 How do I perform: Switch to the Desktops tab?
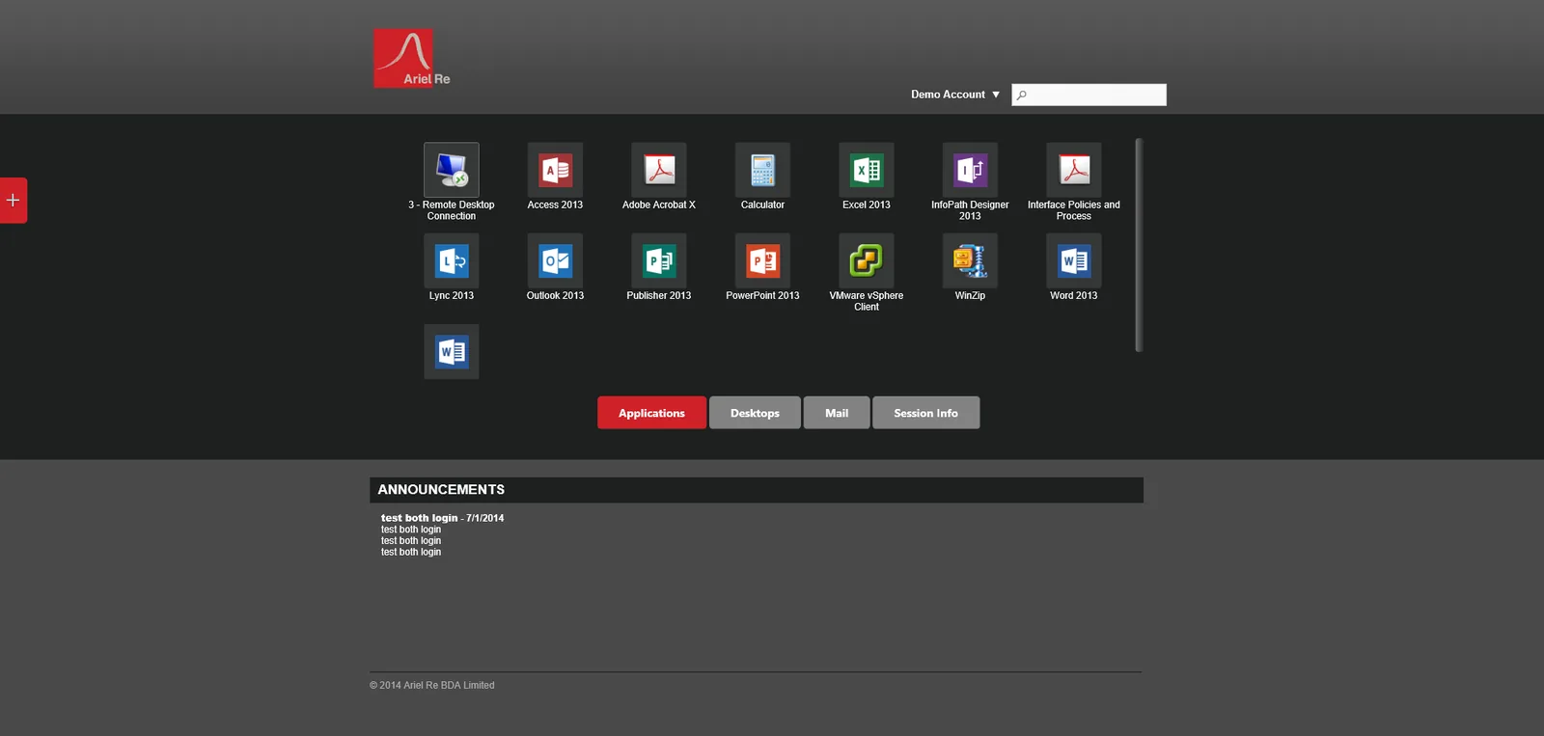[755, 413]
